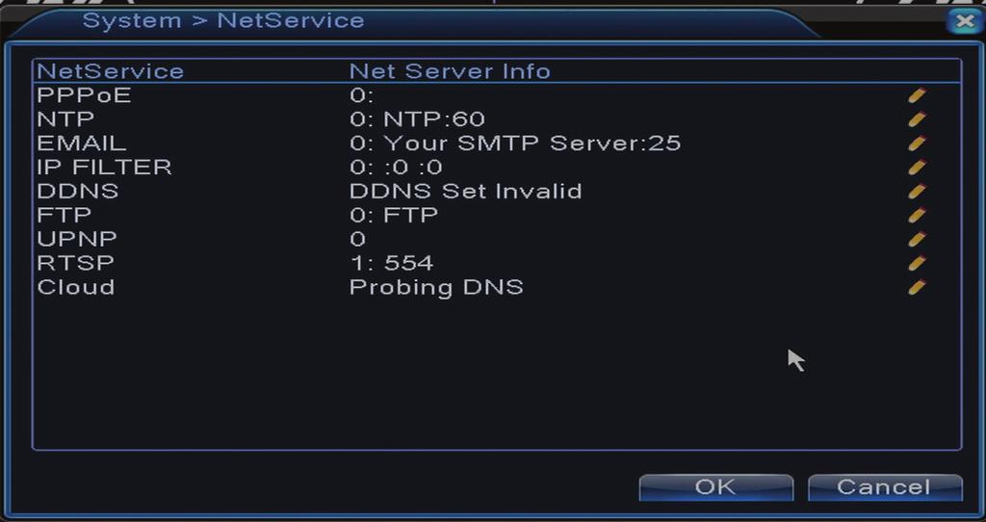Screen dimensions: 986x522
Task: Confirm settings with the OK button
Action: pyautogui.click(x=715, y=487)
